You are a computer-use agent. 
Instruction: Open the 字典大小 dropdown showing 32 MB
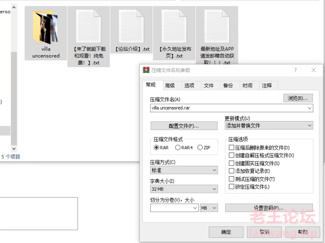coord(184,189)
